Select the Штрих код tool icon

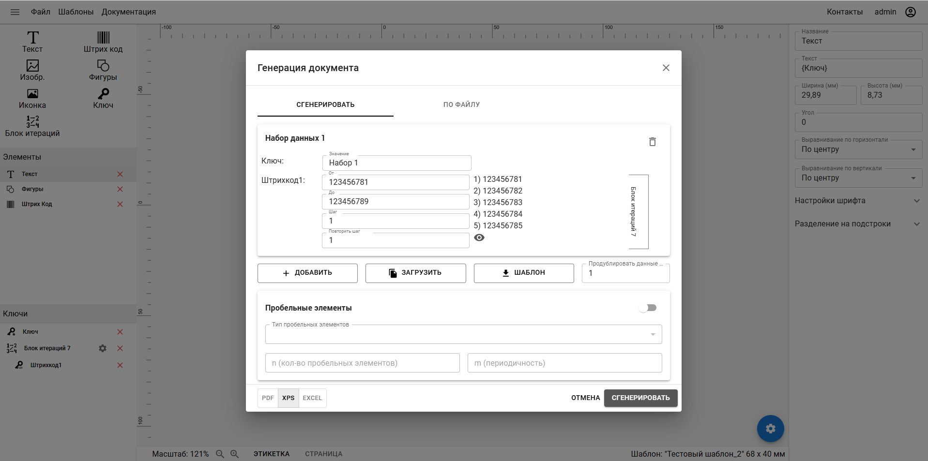pyautogui.click(x=103, y=38)
